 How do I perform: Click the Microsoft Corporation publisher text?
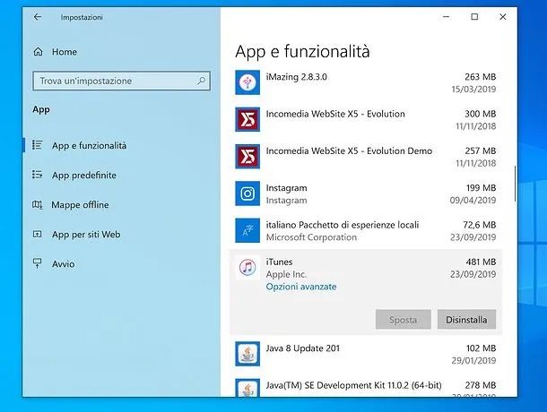(x=311, y=237)
